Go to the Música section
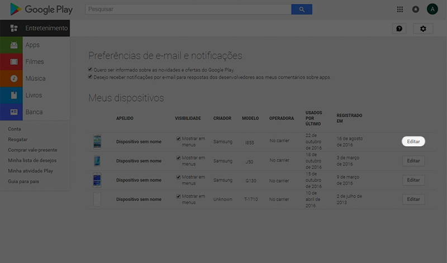This screenshot has width=447, height=263. click(35, 79)
